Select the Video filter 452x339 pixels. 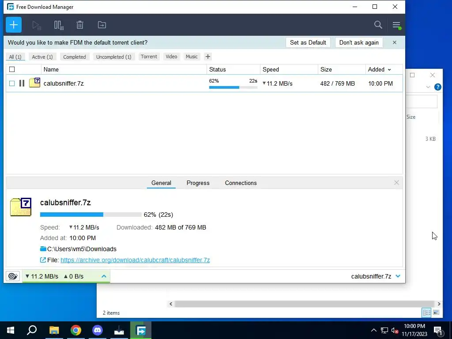[172, 56]
